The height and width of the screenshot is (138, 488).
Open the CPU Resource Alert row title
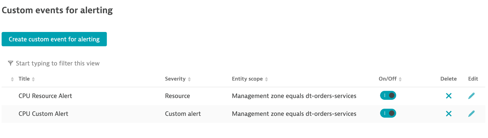45,96
